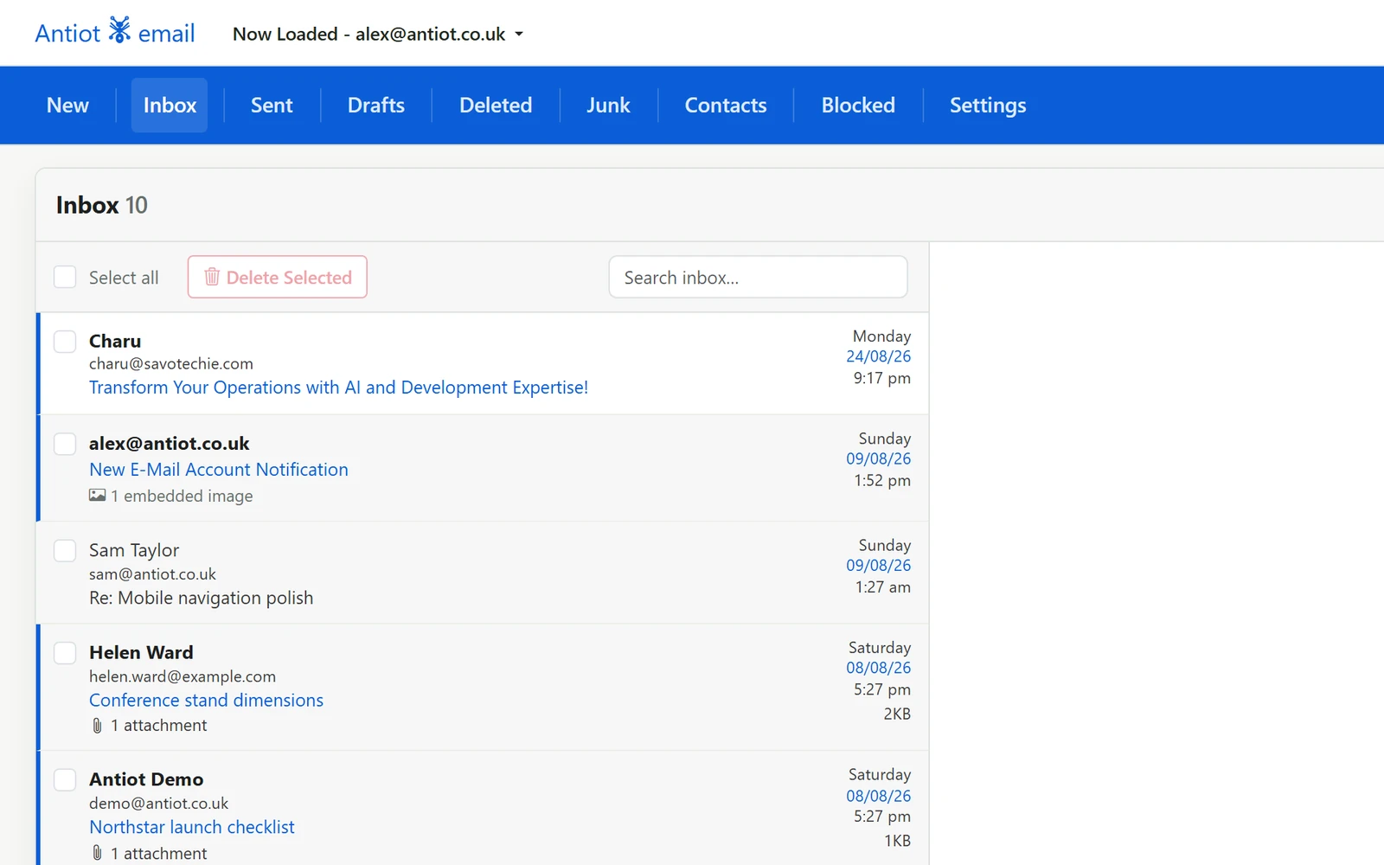Open the New E-Mail Account Notification link
Screen dimensions: 1384x865
tap(219, 470)
